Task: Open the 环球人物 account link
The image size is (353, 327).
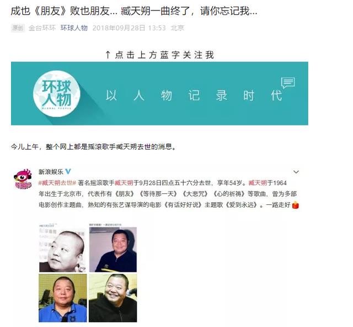Action: click(x=74, y=28)
